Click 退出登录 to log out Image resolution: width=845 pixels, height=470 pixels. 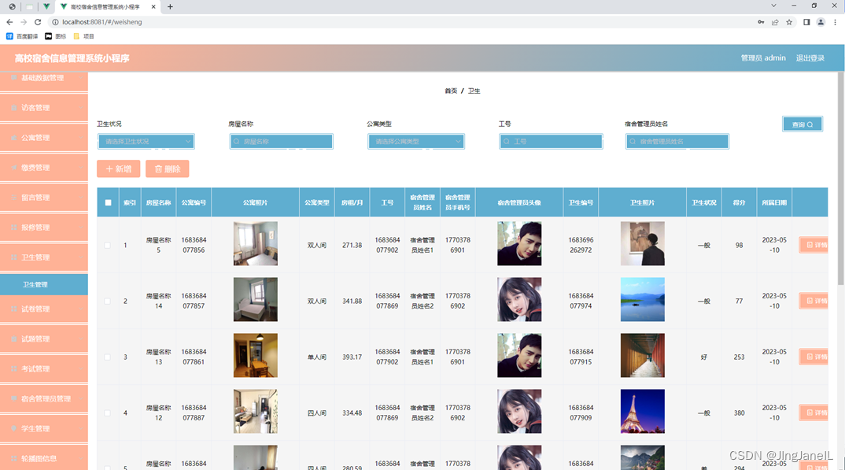(810, 58)
